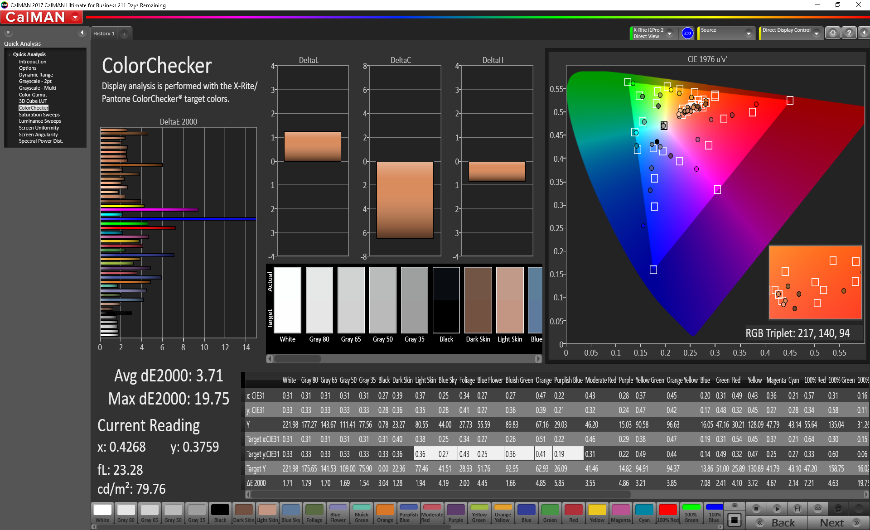The height and width of the screenshot is (530, 870).
Task: Click the Target y:CIE31 row label
Action: pos(263,454)
